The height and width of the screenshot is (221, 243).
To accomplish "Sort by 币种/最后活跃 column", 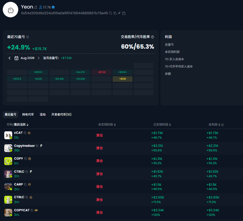I will (x=18, y=125).
